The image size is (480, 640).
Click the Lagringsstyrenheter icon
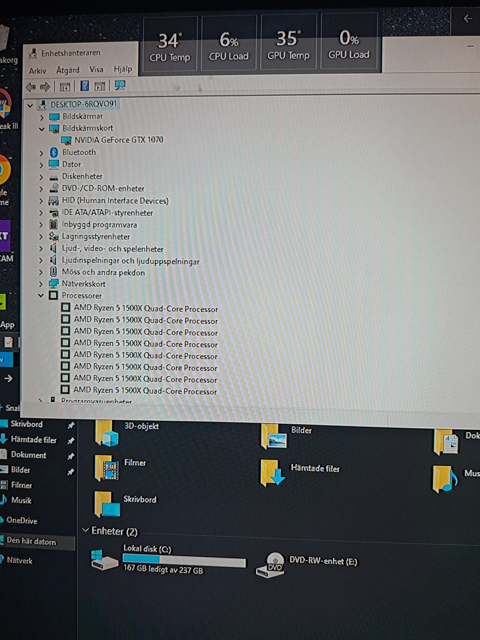click(53, 236)
